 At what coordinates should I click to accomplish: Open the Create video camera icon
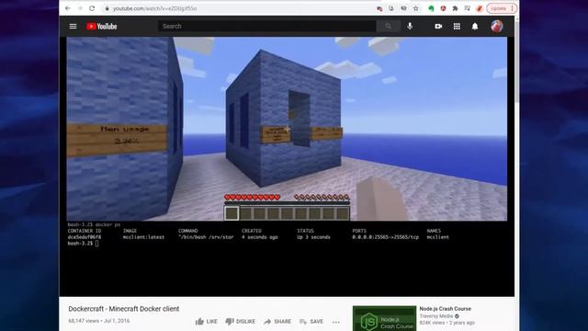tap(438, 27)
